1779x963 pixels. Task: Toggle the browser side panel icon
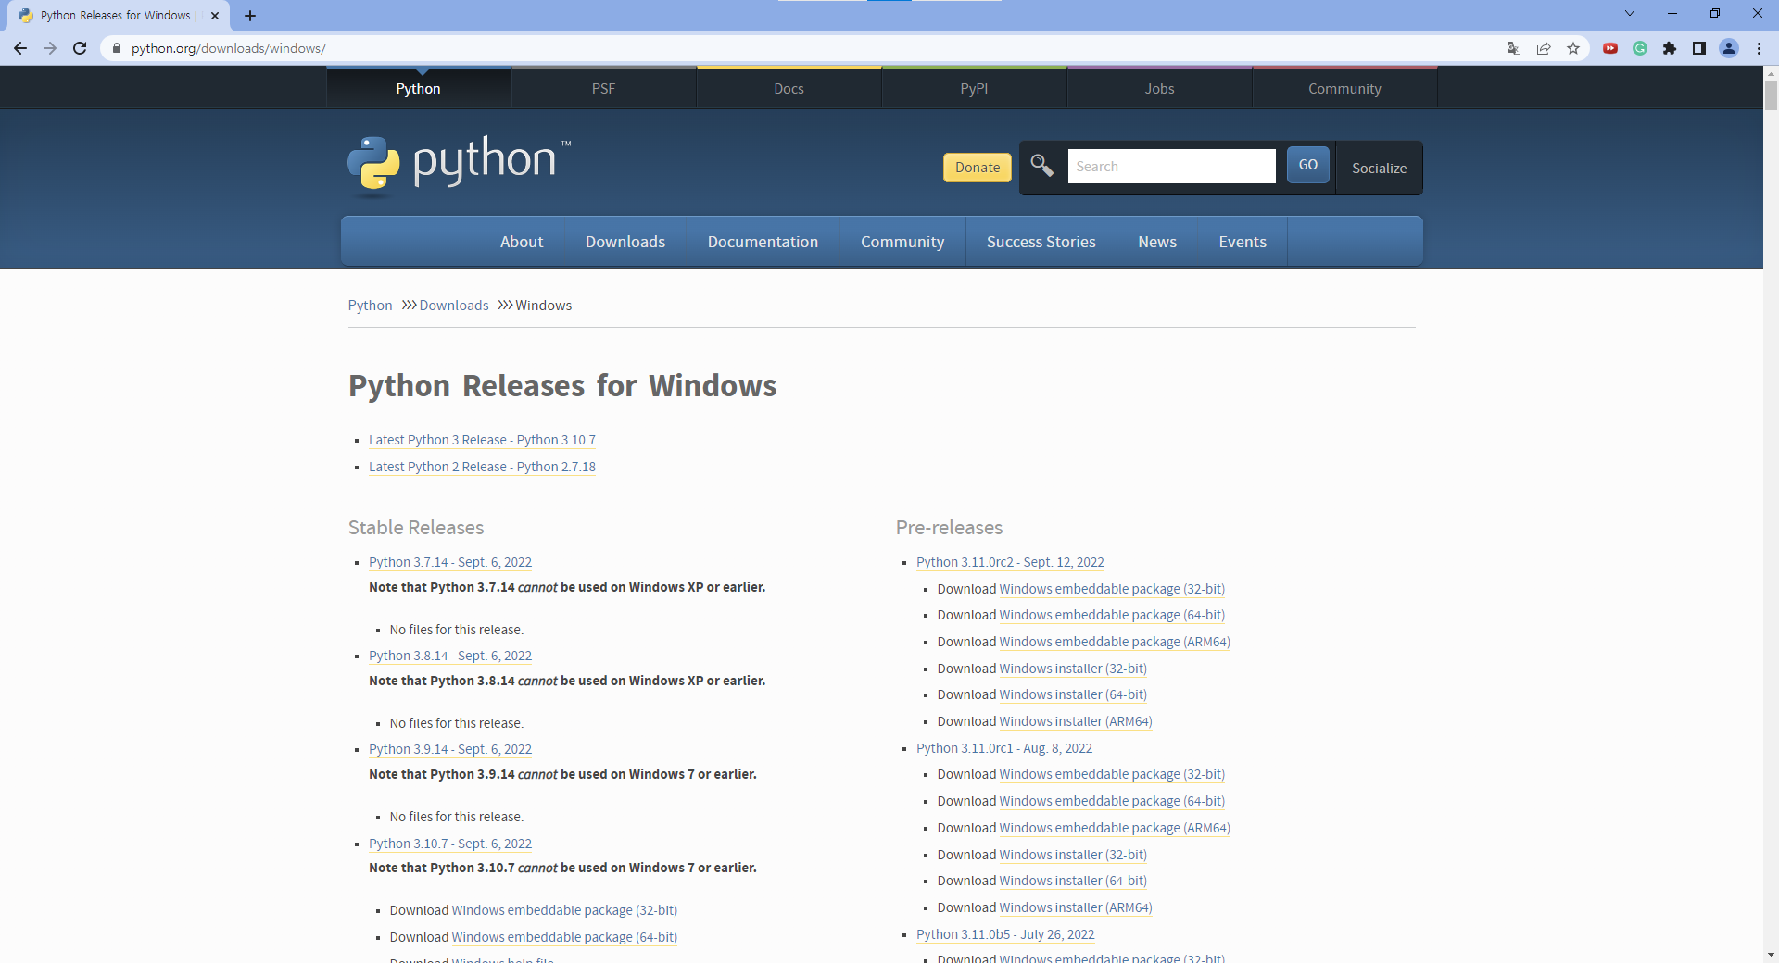1699,48
